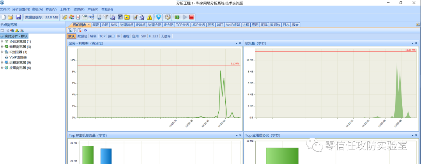Click the small icon at tab bar far right
Viewport: 421px width, 164px height.
point(418,24)
